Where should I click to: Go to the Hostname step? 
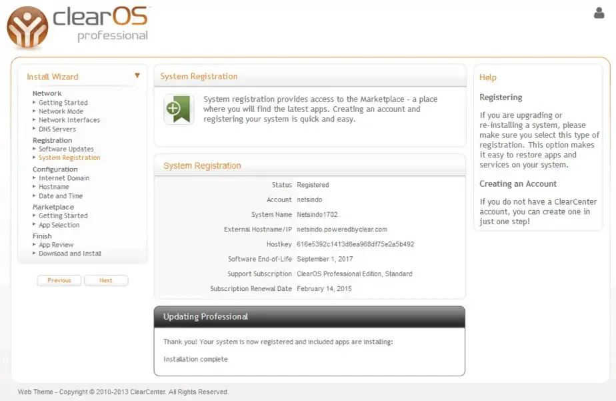(53, 187)
